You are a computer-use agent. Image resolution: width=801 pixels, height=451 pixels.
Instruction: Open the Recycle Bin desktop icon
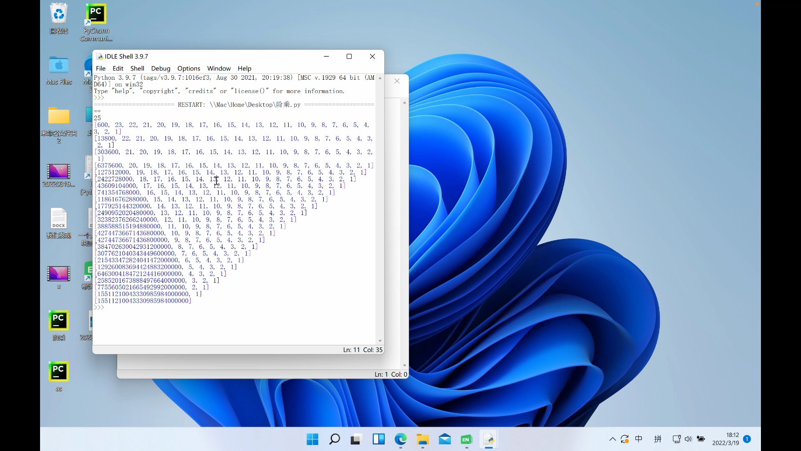pyautogui.click(x=59, y=19)
